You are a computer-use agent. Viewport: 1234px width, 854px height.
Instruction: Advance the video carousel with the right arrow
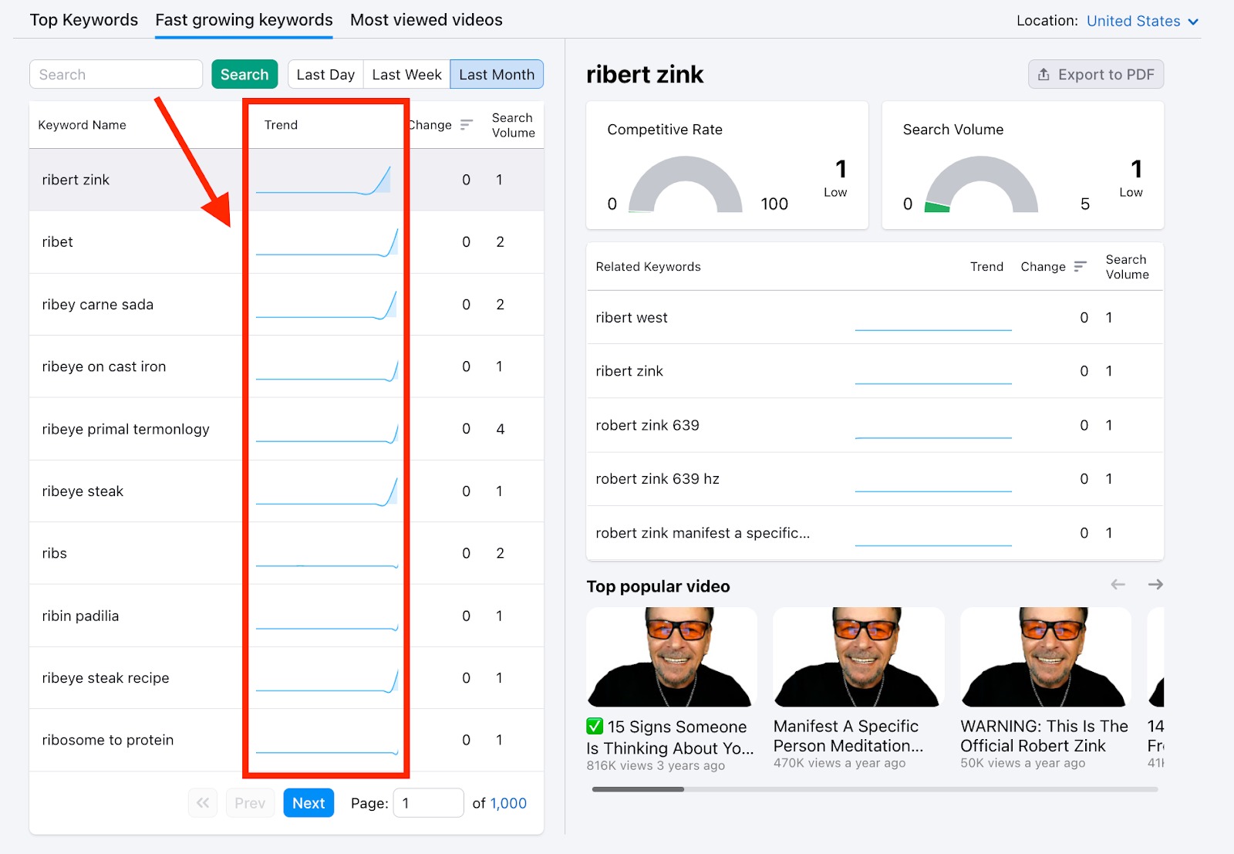(x=1155, y=584)
